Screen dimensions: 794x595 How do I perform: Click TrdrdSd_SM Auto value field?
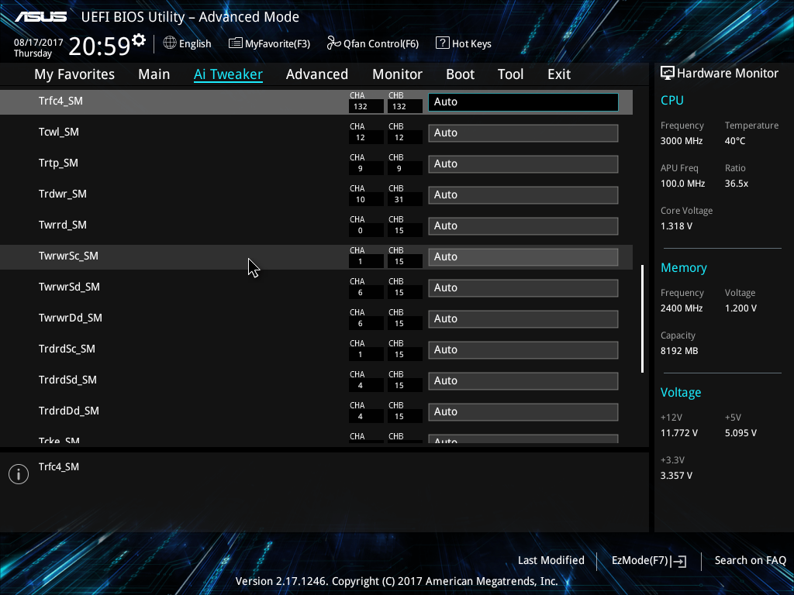click(x=523, y=381)
